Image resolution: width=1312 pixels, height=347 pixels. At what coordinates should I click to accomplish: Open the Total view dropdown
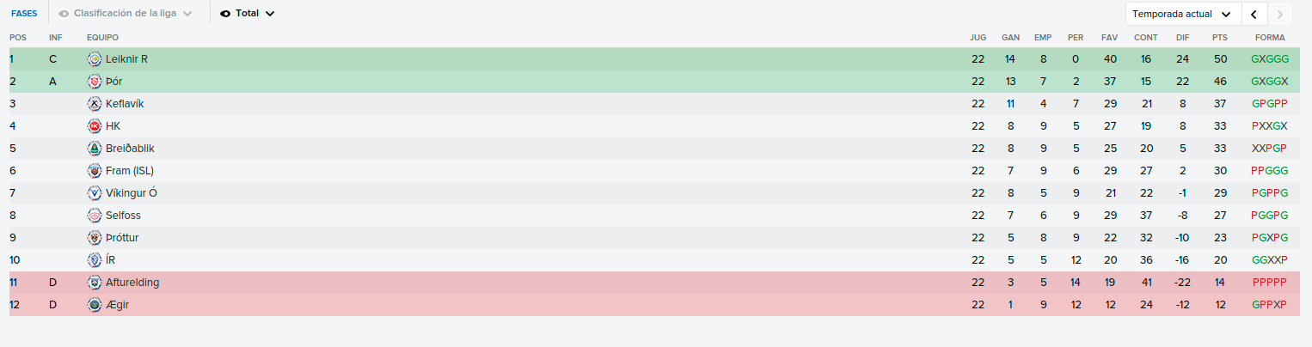(248, 14)
